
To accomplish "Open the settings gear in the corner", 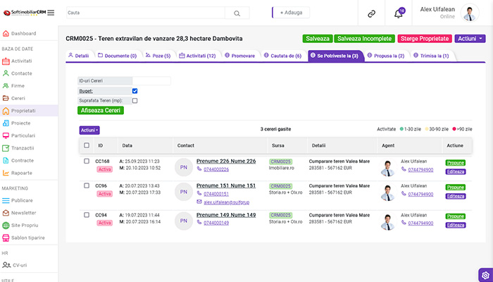I will pos(486,276).
